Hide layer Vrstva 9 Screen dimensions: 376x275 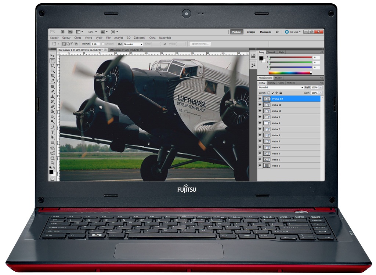click(x=260, y=117)
